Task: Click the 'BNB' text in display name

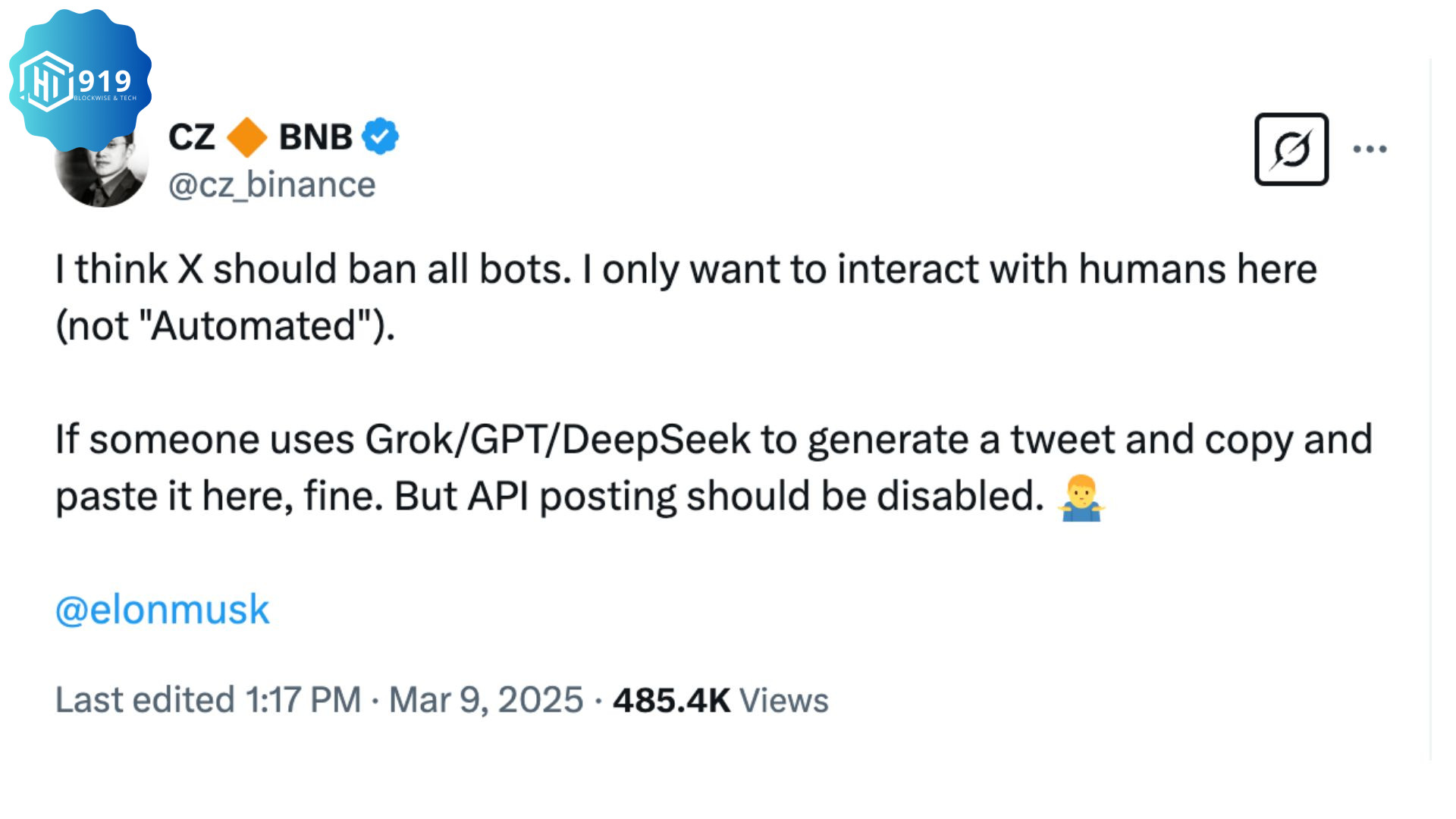Action: point(315,137)
